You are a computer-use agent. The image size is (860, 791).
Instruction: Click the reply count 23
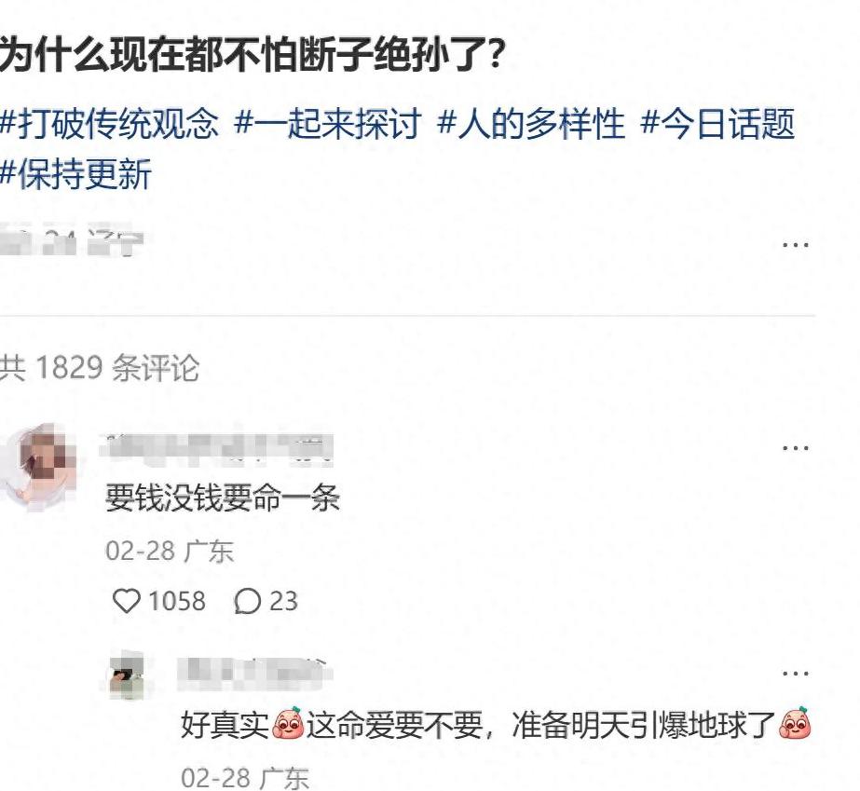coord(283,601)
